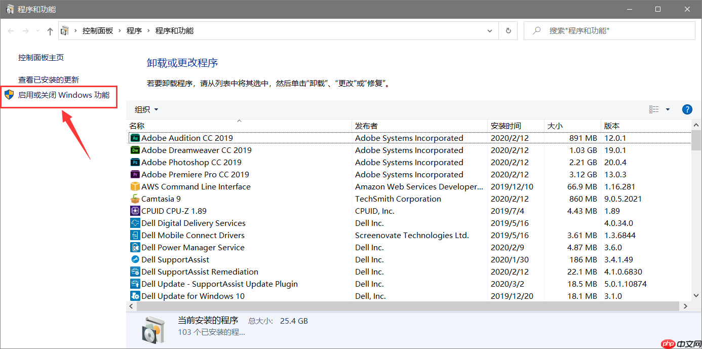Open the view options dropdown arrow
The width and height of the screenshot is (702, 349).
coord(668,109)
